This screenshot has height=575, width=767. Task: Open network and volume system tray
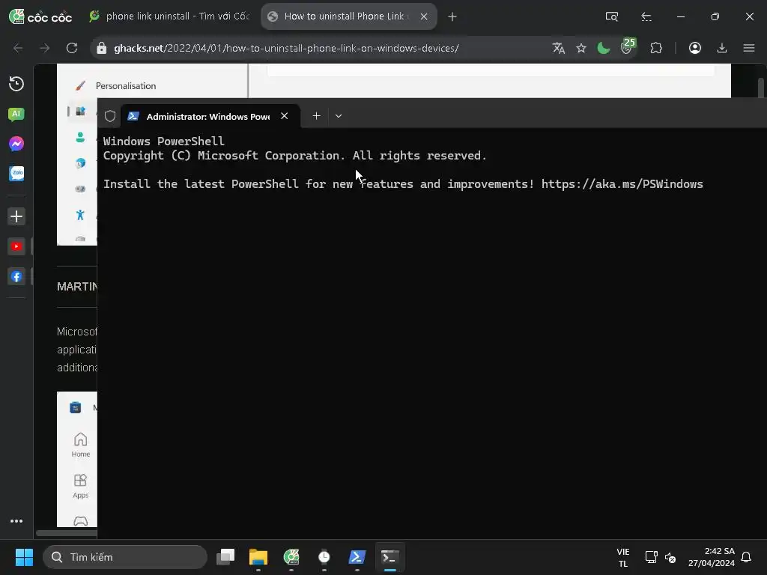point(661,557)
